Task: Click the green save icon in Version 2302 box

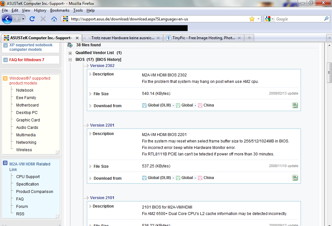Action: coord(295,105)
